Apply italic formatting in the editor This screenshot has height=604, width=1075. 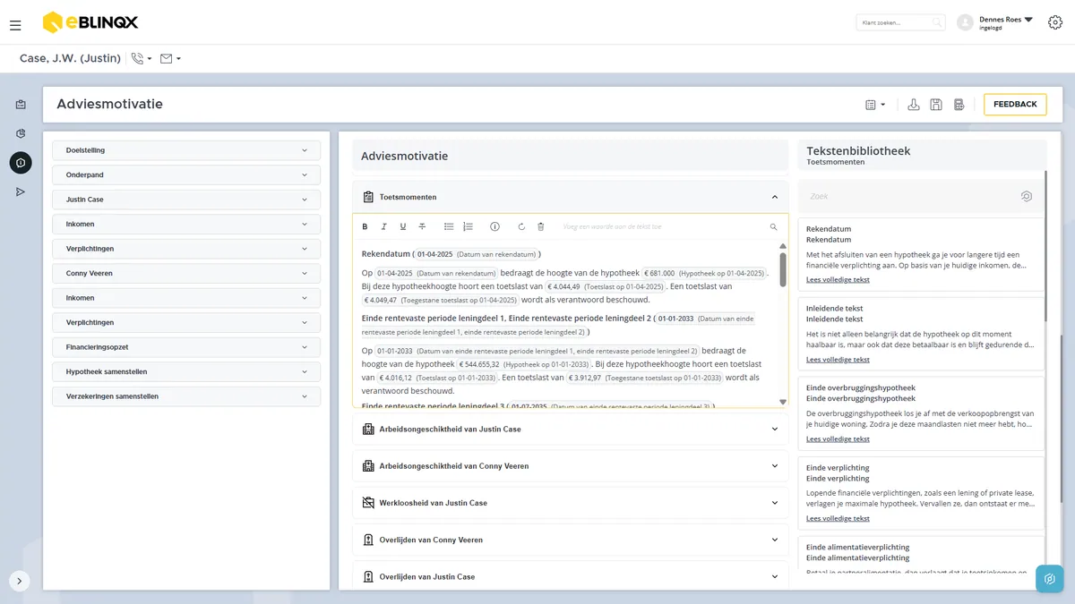[x=384, y=227]
